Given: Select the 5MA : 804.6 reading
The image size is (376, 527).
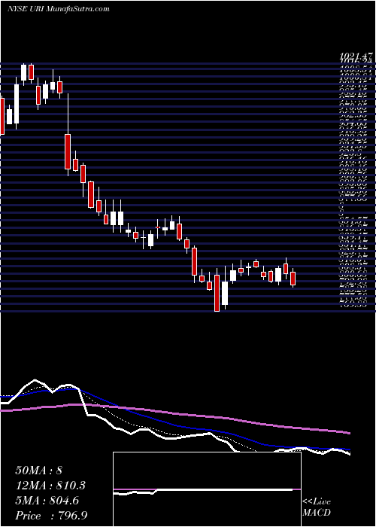Looking at the screenshot, I should pos(47,501).
